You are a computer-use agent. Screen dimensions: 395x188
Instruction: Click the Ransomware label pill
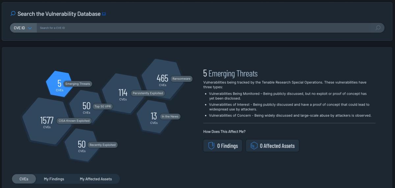181,79
